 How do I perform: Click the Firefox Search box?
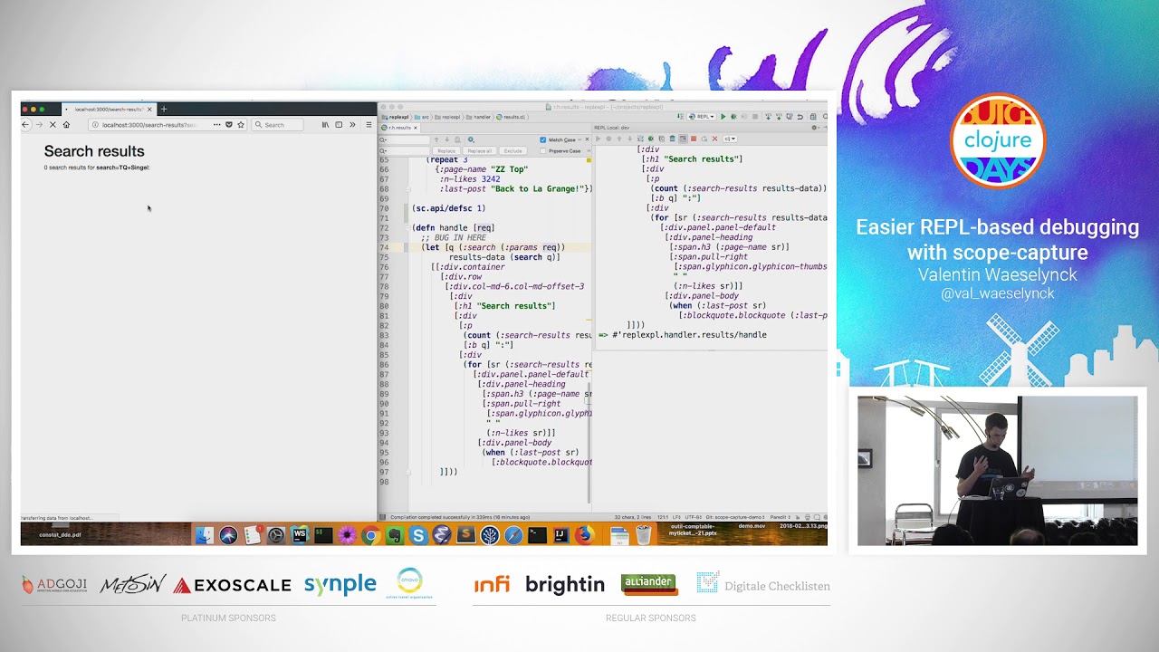click(278, 125)
